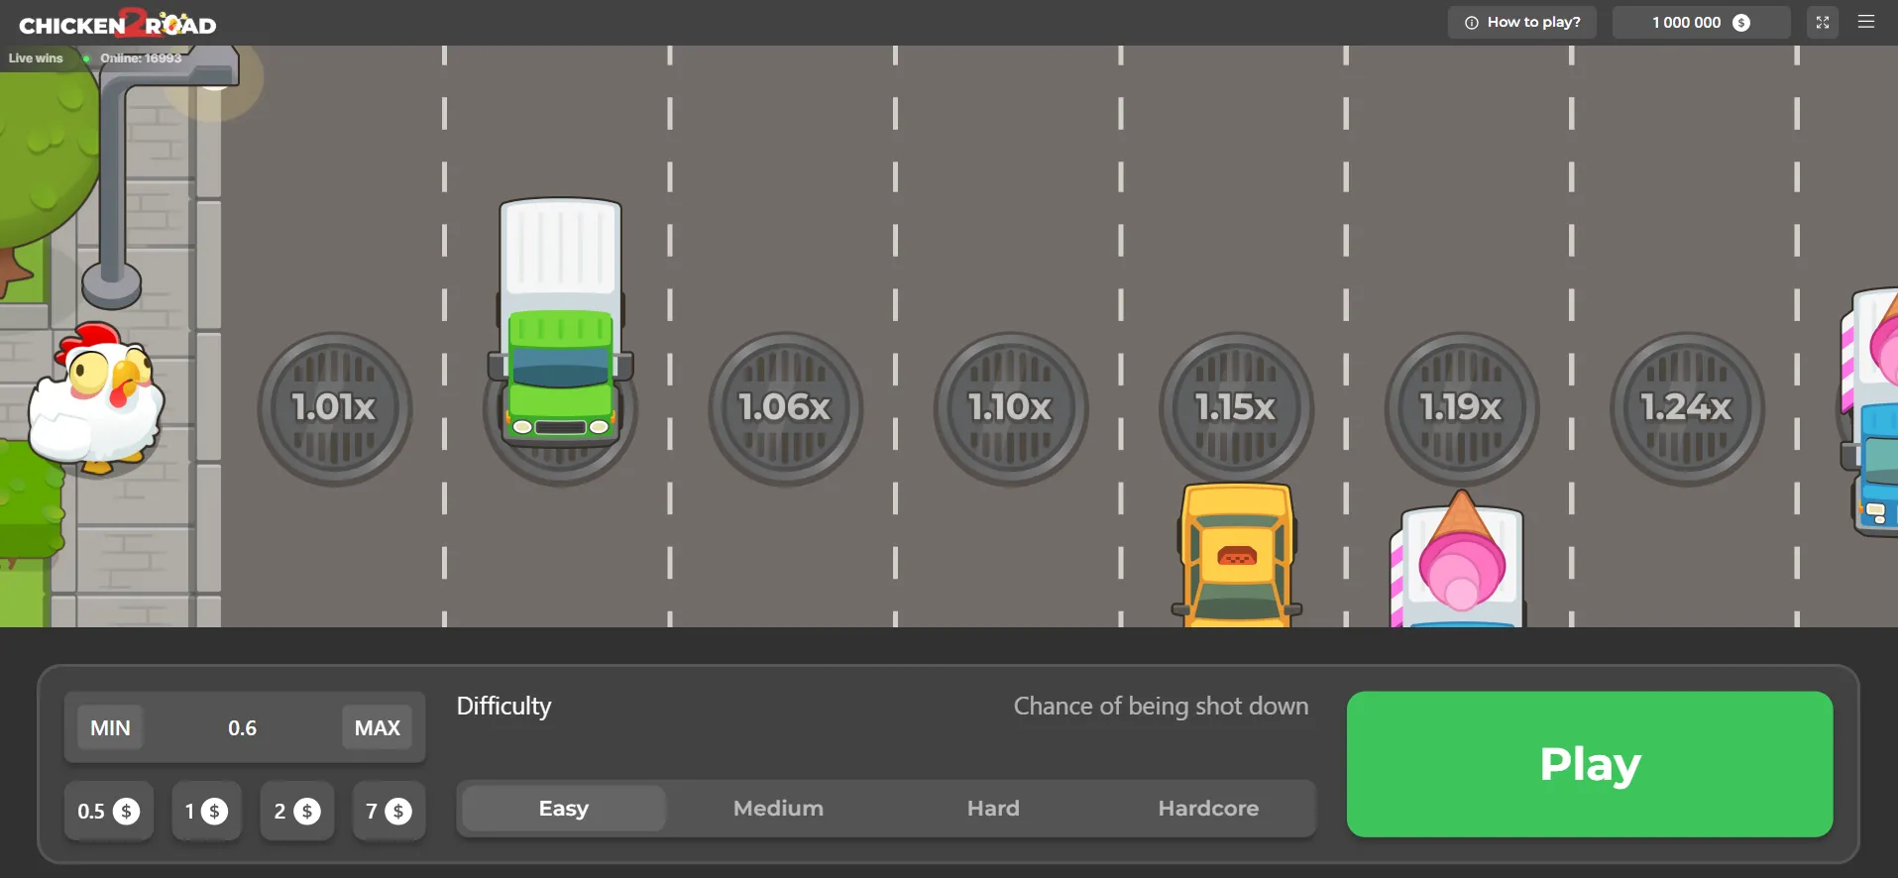Click the 1.10x manhole multiplier
The width and height of the screenshot is (1898, 878).
pos(1010,407)
